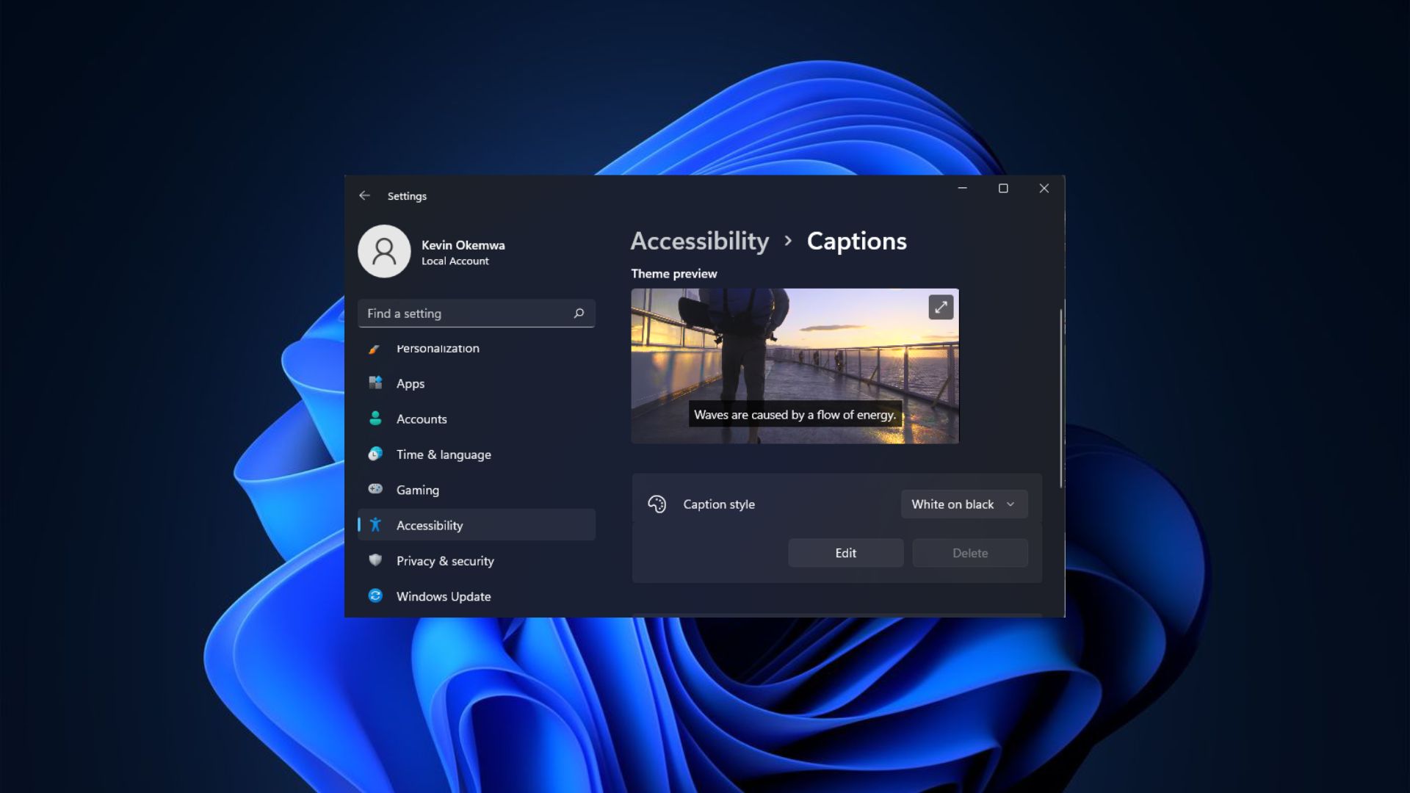Click the Personalization settings icon
Screen dimensions: 1410x793
coord(375,347)
